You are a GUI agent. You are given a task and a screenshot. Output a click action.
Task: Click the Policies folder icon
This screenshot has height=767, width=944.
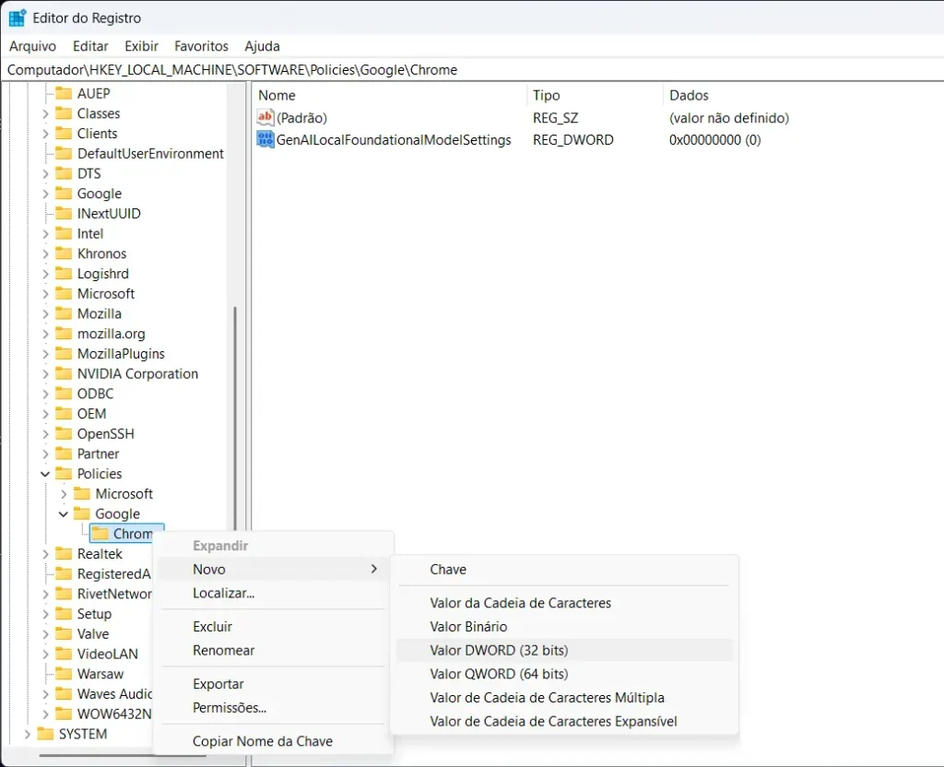(x=64, y=473)
